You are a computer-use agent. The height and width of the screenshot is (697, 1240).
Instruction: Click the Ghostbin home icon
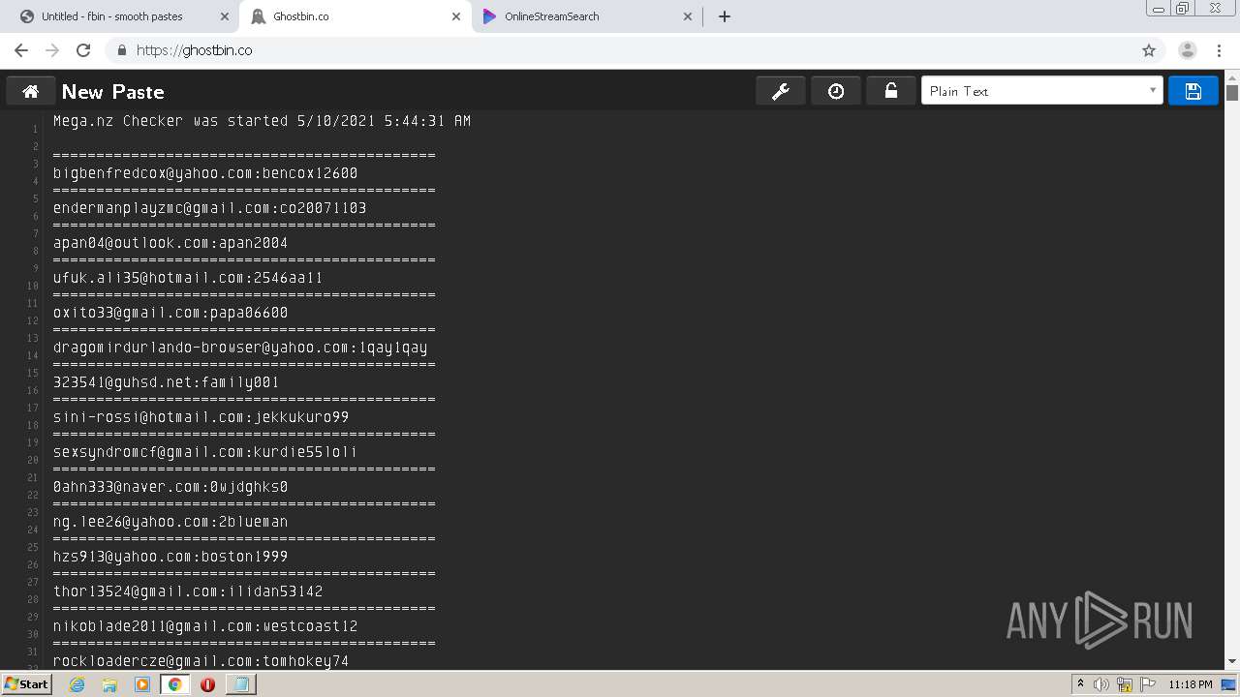(x=31, y=91)
